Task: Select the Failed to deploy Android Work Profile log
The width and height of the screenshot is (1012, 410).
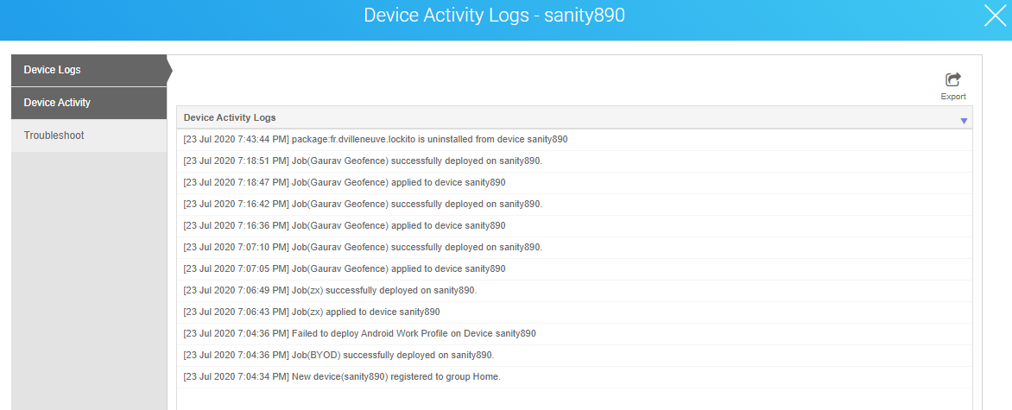Action: pos(574,334)
